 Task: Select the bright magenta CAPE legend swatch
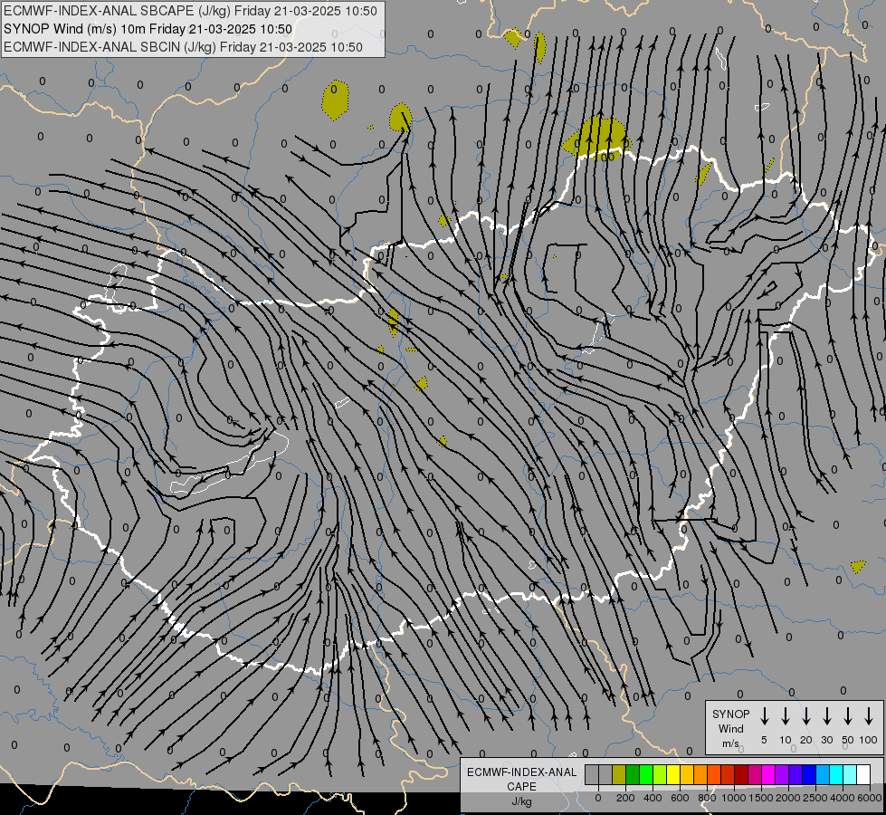768,774
